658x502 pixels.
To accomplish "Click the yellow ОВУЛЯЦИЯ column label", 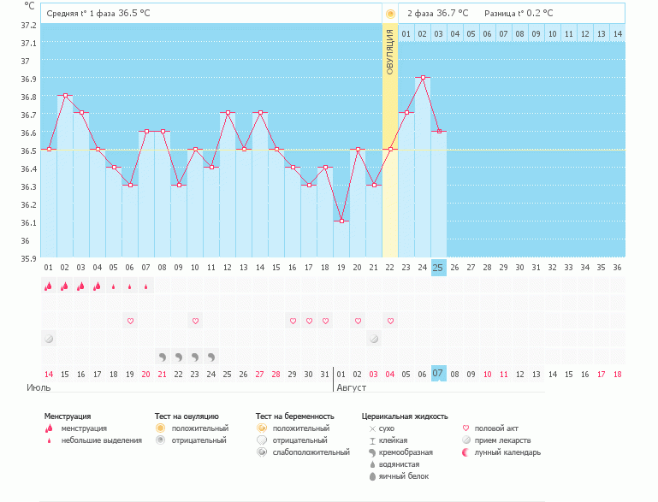I will coord(390,51).
